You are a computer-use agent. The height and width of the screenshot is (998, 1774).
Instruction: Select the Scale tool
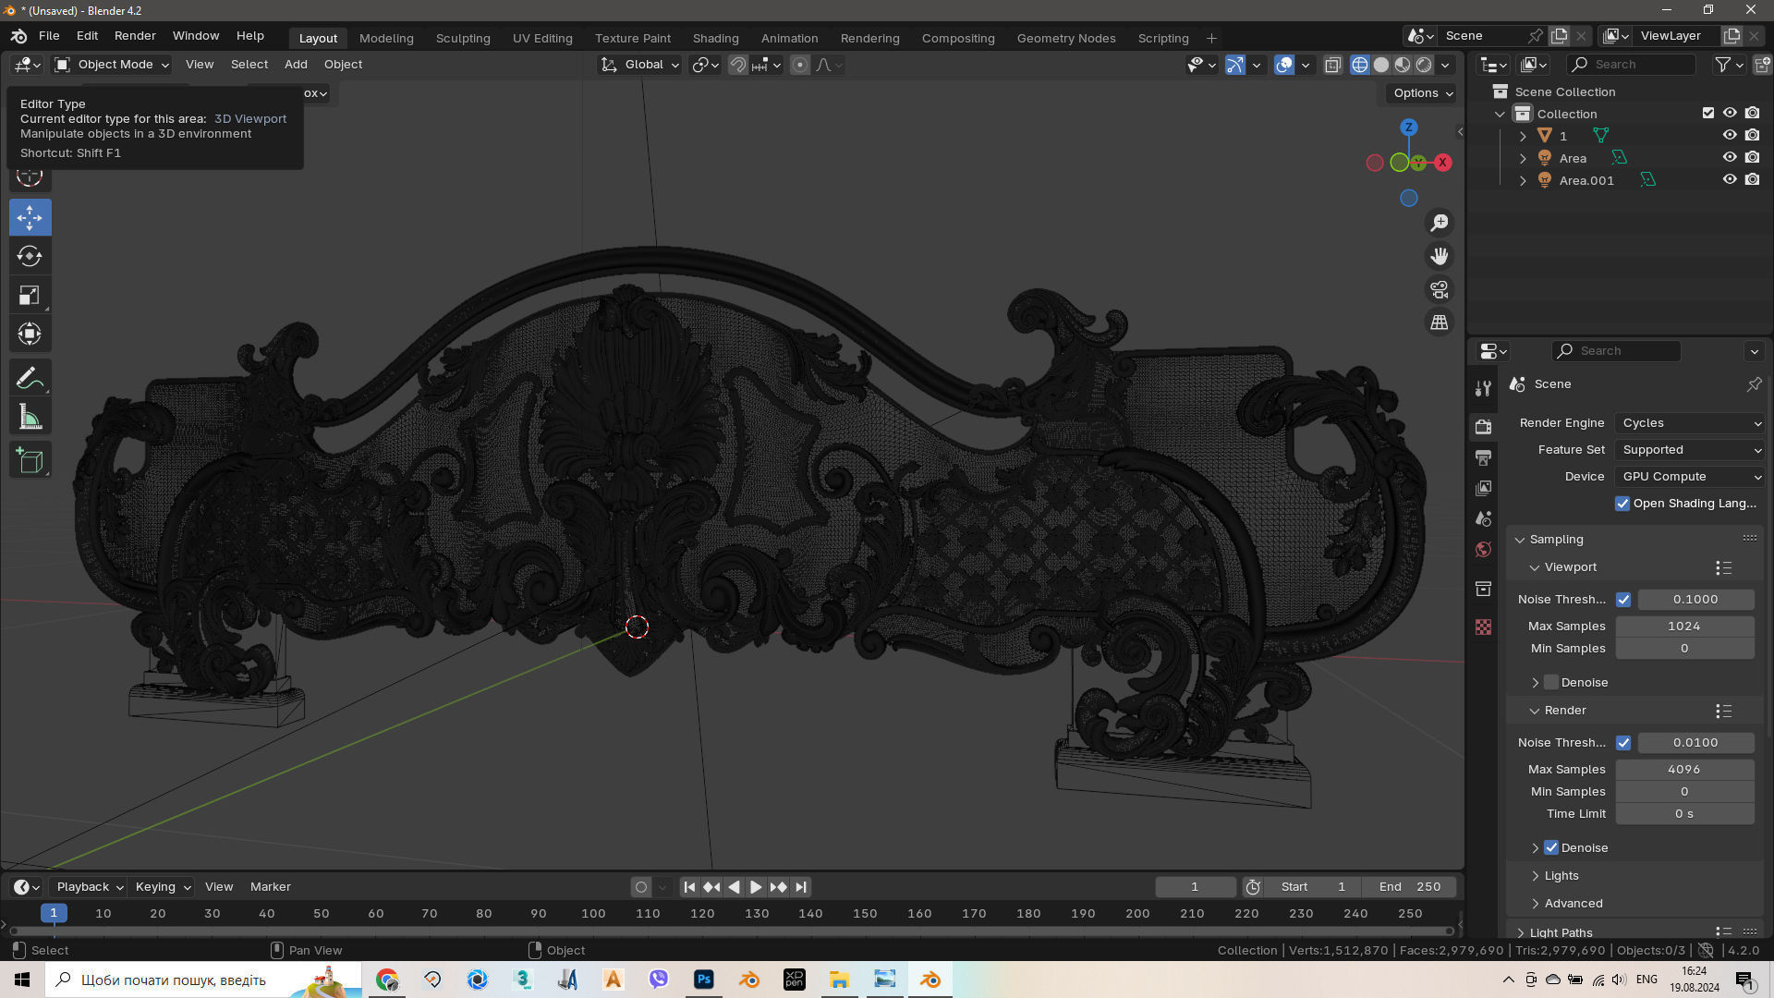click(x=30, y=295)
